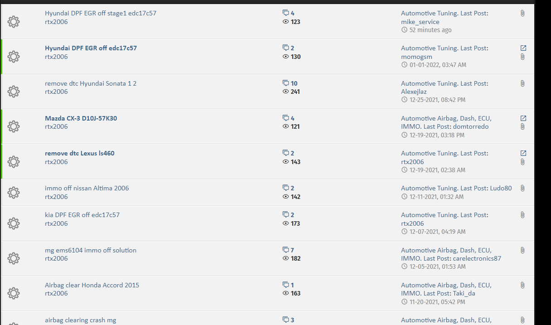
Task: Click replies icon for mg ems6104 immo off solution
Action: 285,250
